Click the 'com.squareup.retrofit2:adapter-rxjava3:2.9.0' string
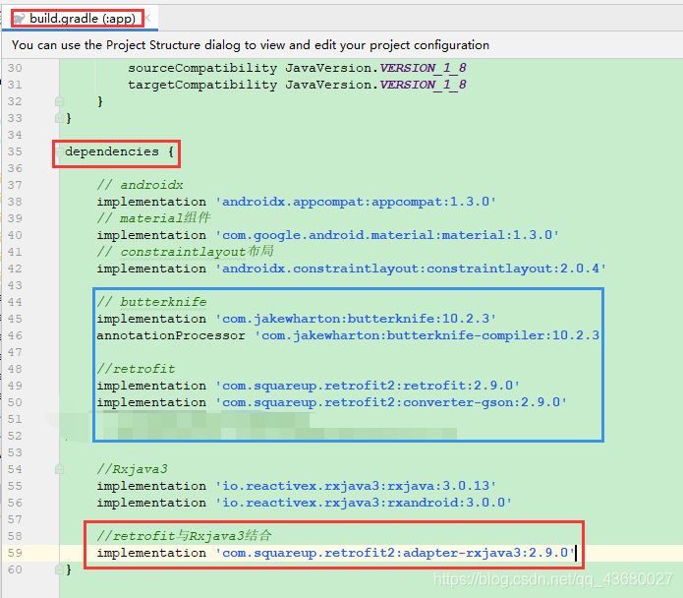Screen dimensions: 683x598 tap(395, 553)
